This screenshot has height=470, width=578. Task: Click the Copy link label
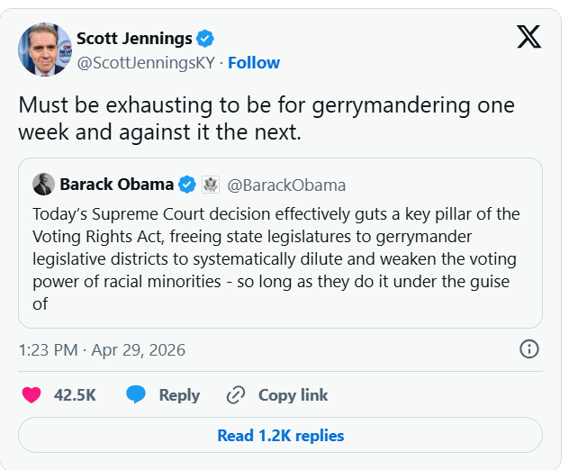pyautogui.click(x=293, y=394)
